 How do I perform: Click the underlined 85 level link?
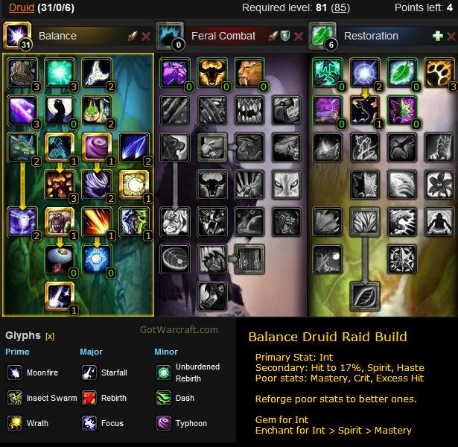[340, 7]
